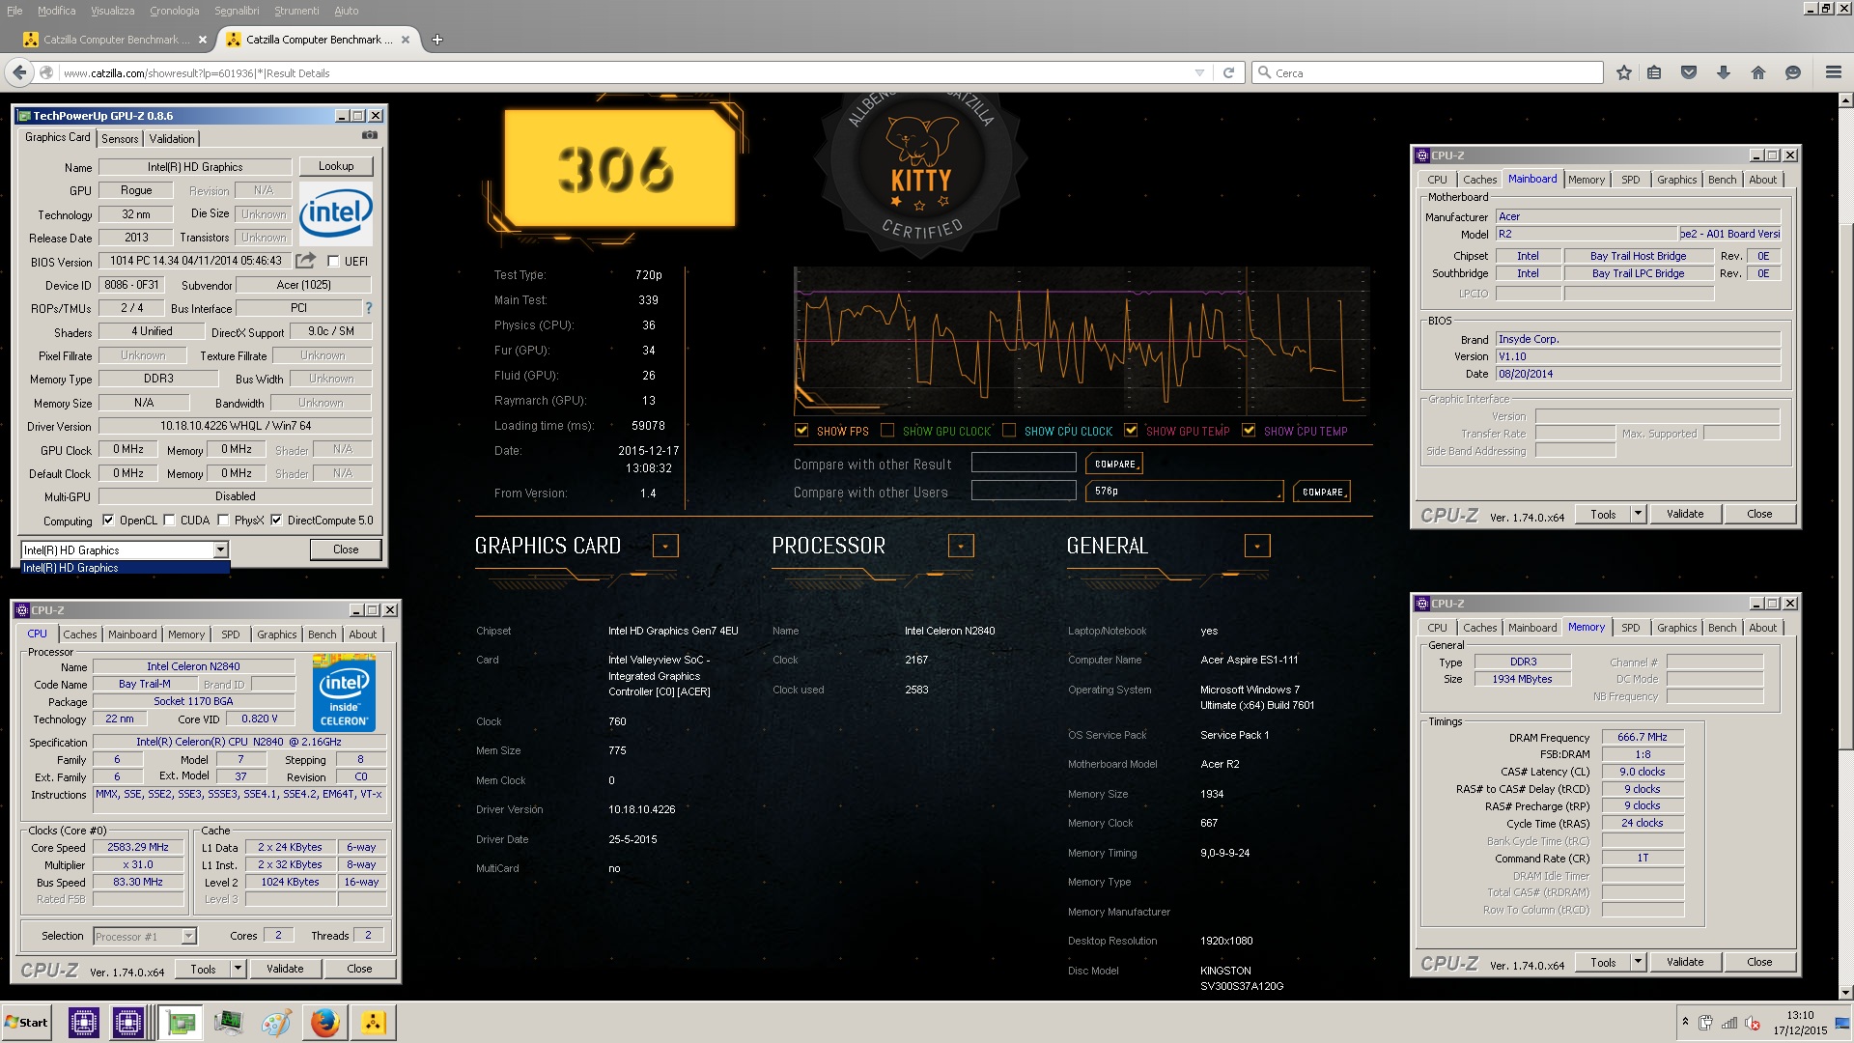Open the Firefox downloads arrow
This screenshot has height=1043, width=1854.
pos(1724,72)
